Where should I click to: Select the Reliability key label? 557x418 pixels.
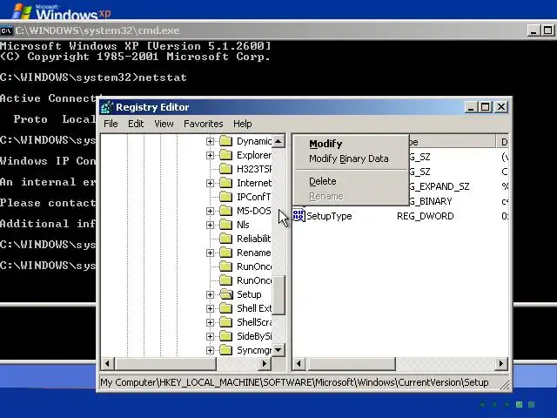click(254, 239)
